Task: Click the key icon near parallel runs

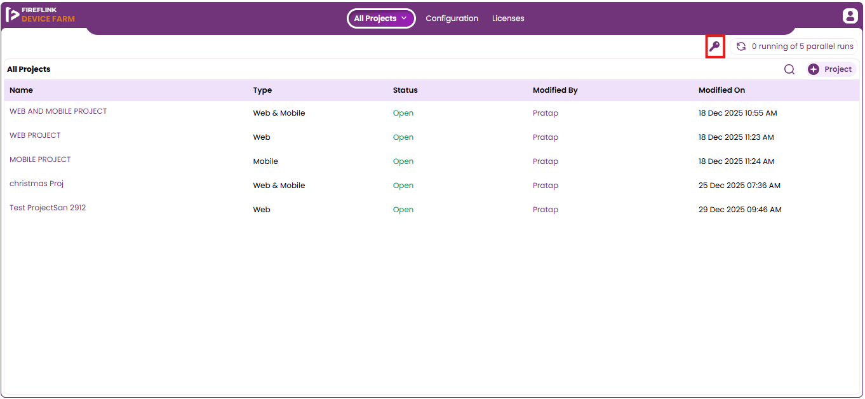Action: pyautogui.click(x=714, y=46)
